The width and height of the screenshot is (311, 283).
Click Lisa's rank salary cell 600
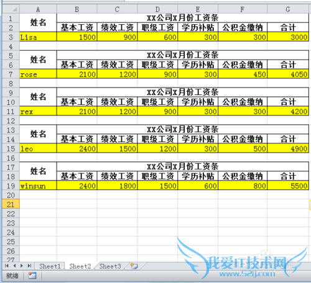pos(157,37)
